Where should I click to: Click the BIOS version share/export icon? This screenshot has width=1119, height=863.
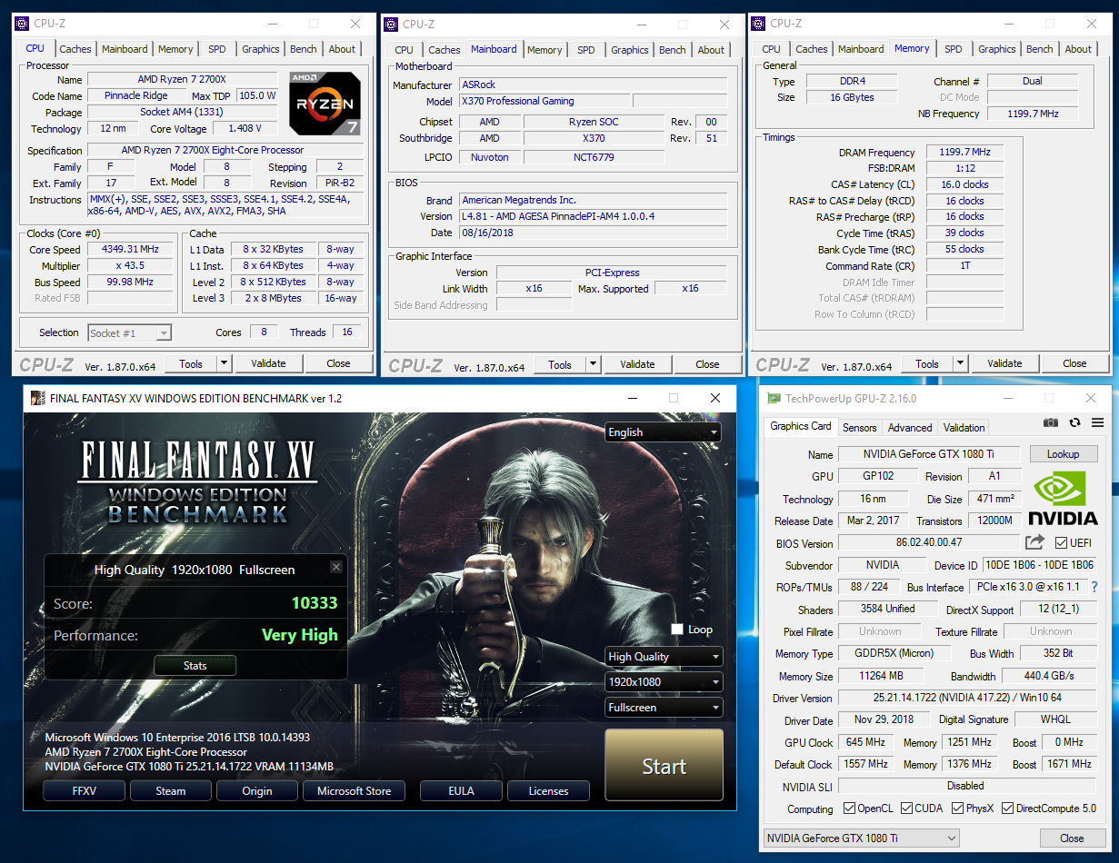[x=1034, y=542]
